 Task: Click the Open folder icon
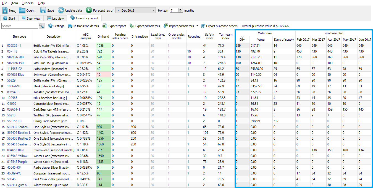pyautogui.click(x=22, y=10)
